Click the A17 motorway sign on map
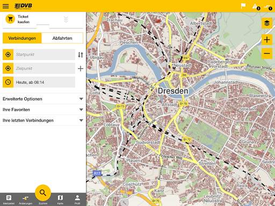 click(97, 173)
